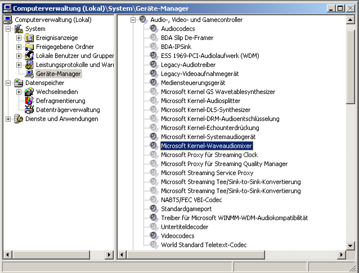Image resolution: width=359 pixels, height=273 pixels.
Task: Click the Microsoft Kernel-Waveaudiomixer speaker icon
Action: point(154,146)
